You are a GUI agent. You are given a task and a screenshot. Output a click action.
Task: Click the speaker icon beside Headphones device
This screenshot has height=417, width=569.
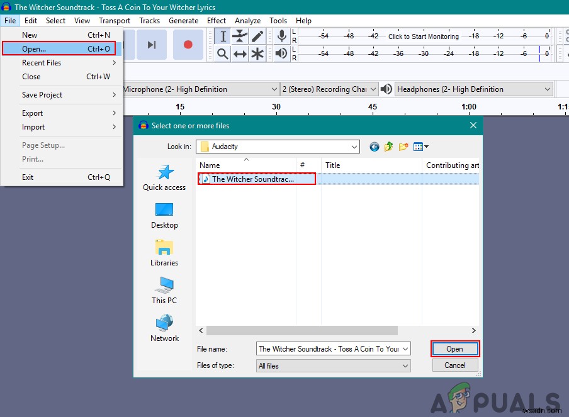386,89
